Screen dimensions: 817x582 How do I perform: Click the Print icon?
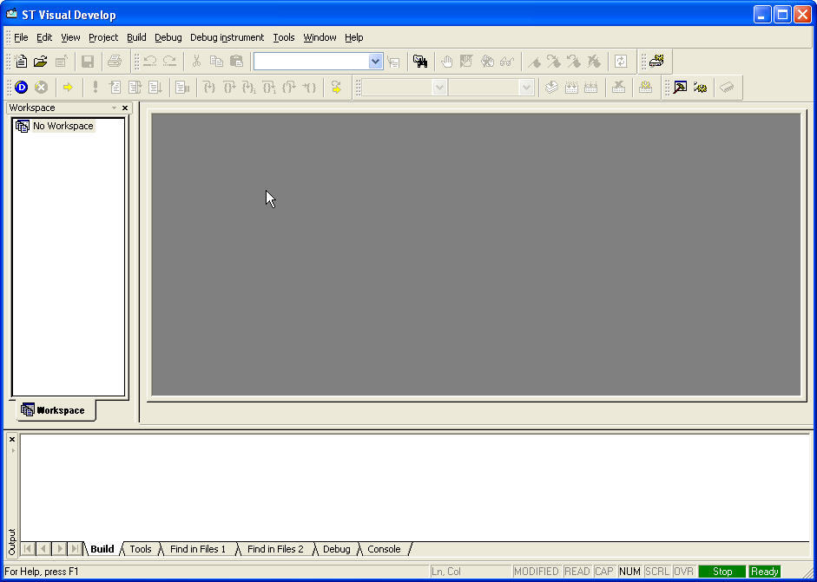pyautogui.click(x=115, y=62)
